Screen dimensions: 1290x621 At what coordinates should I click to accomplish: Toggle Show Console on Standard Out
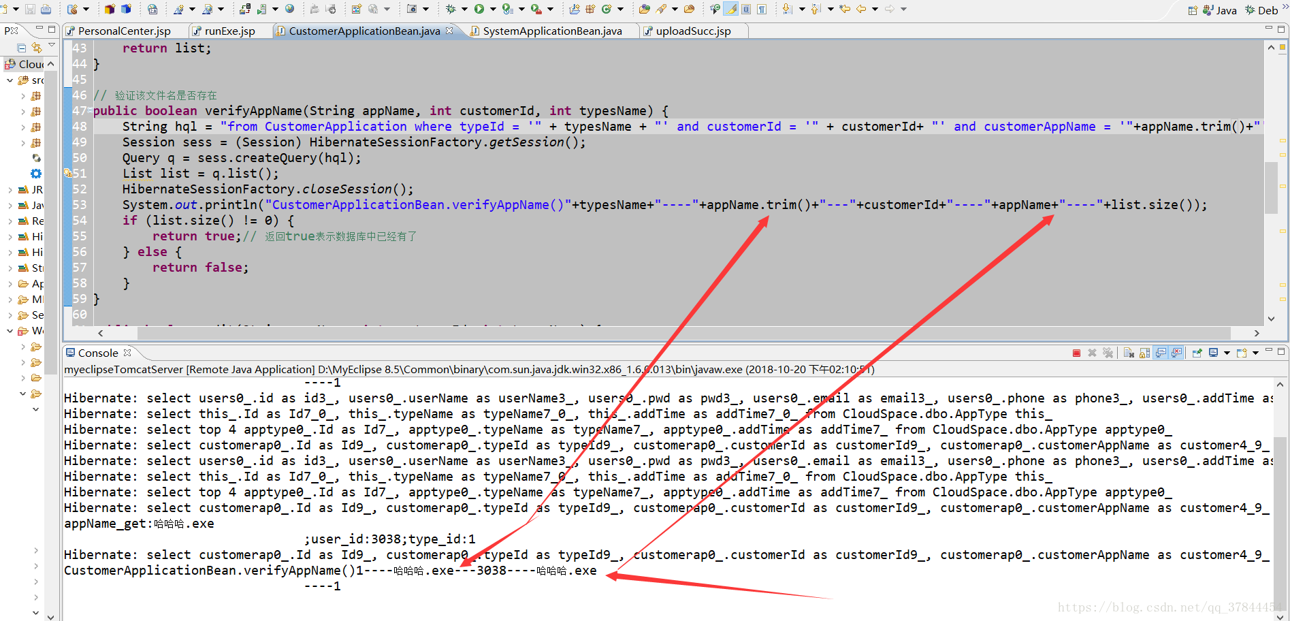click(x=1161, y=353)
